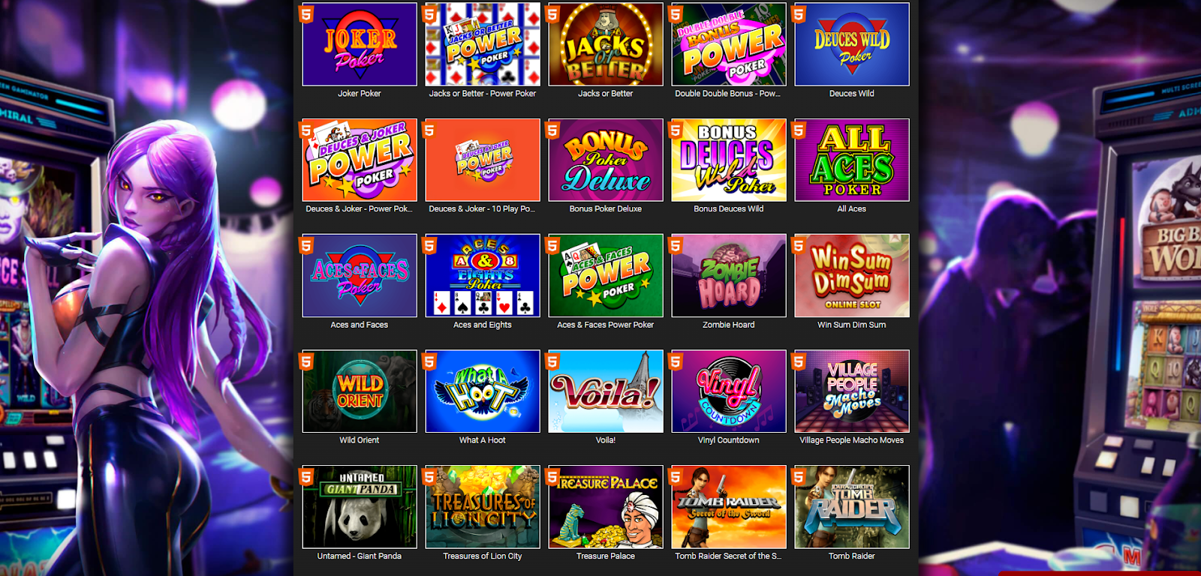Open the Aces and Faces thumbnail
Image resolution: width=1201 pixels, height=576 pixels.
coord(360,275)
